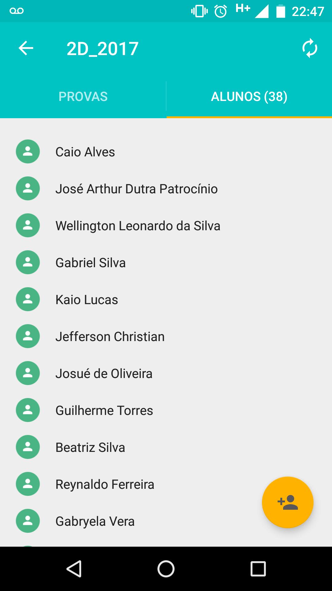Tap avatar icon next to Kaio Lucas

[x=28, y=299]
